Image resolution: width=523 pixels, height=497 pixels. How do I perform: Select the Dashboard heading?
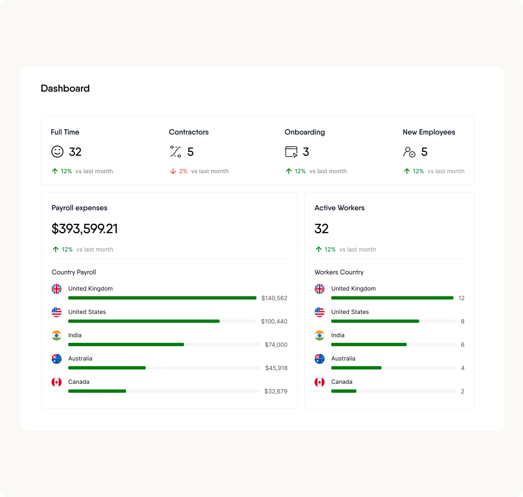[65, 88]
